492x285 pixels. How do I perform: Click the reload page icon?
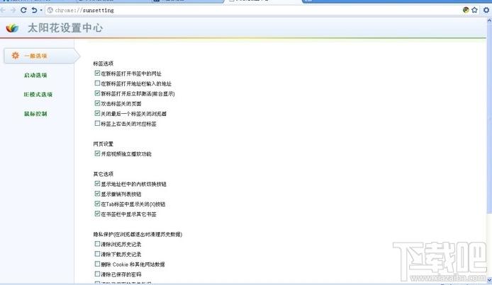pyautogui.click(x=23, y=10)
